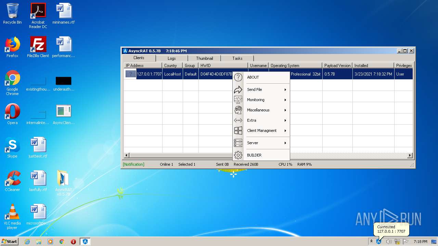Click the unknown flag icon in client row

tap(131, 74)
